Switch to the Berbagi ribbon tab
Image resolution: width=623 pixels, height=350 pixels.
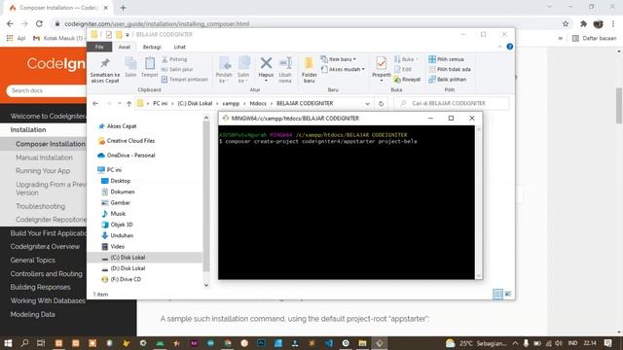pos(152,47)
